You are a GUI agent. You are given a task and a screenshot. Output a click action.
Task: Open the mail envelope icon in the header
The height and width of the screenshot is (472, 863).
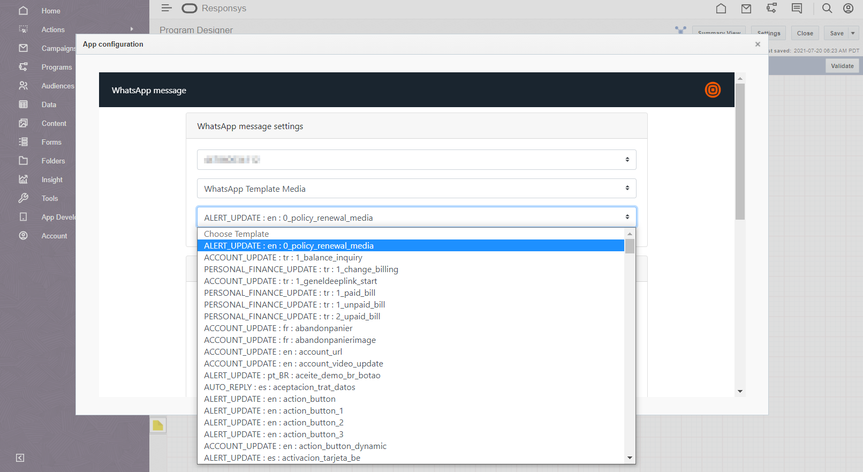(746, 9)
